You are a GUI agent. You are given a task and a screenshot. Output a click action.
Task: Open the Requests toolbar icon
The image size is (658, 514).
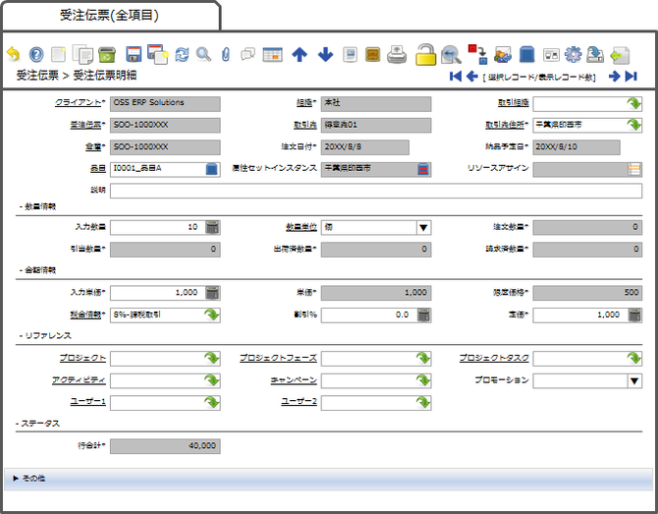(503, 55)
